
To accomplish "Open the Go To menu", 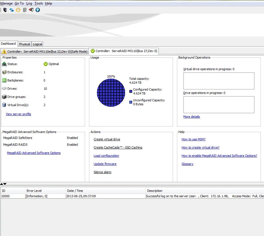I will [19, 3].
